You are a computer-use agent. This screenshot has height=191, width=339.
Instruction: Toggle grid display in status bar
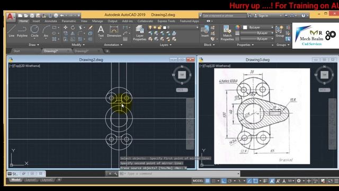(207, 181)
